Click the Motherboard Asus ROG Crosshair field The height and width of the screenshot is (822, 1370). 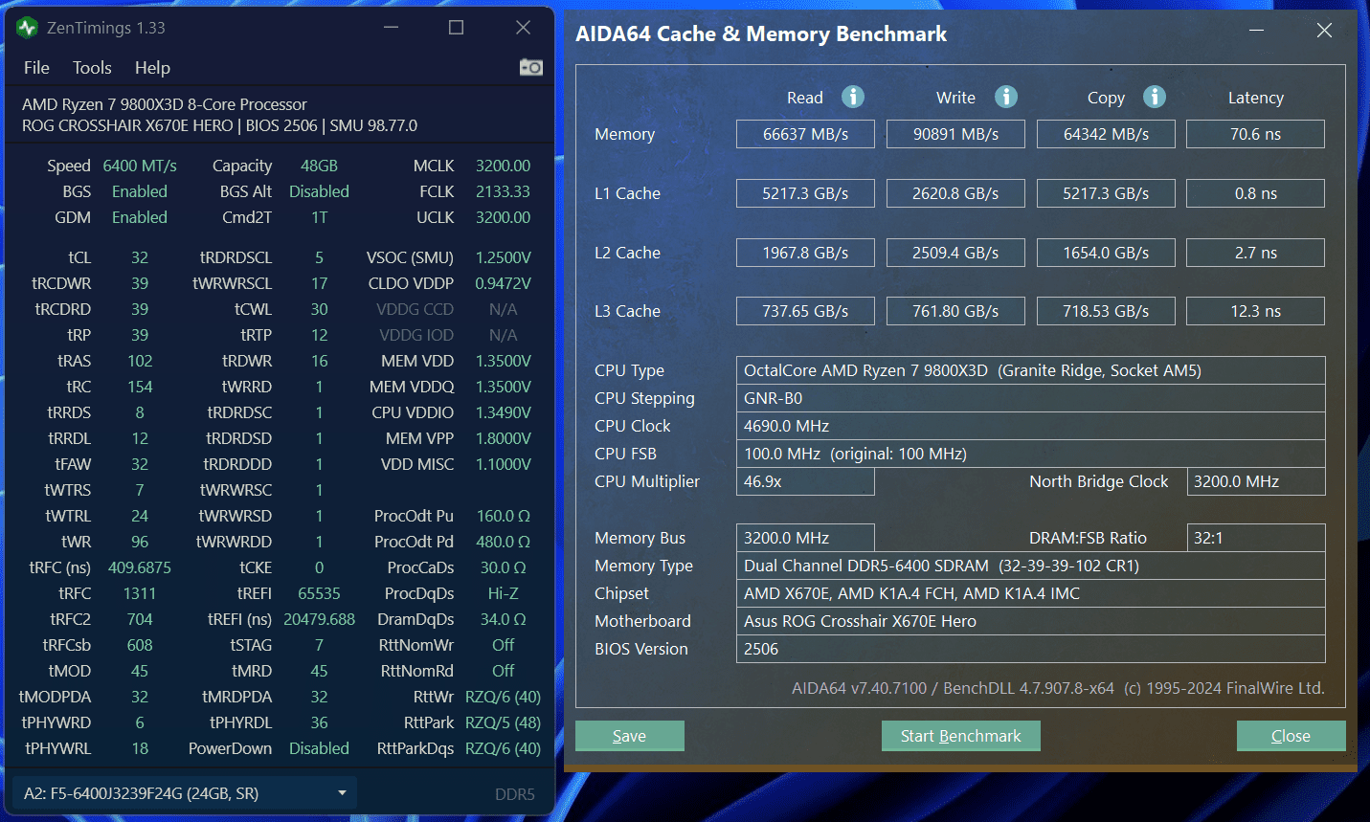tap(1030, 621)
